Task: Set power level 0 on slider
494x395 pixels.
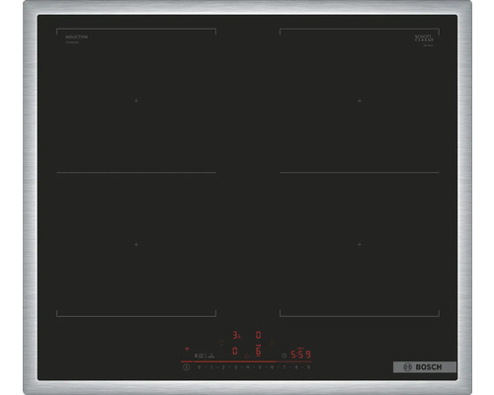Action: 199,367
